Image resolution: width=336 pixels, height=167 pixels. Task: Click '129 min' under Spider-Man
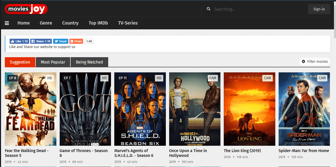(x=297, y=157)
